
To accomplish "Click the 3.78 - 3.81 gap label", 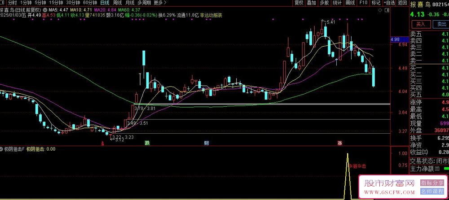I will coord(145,109).
